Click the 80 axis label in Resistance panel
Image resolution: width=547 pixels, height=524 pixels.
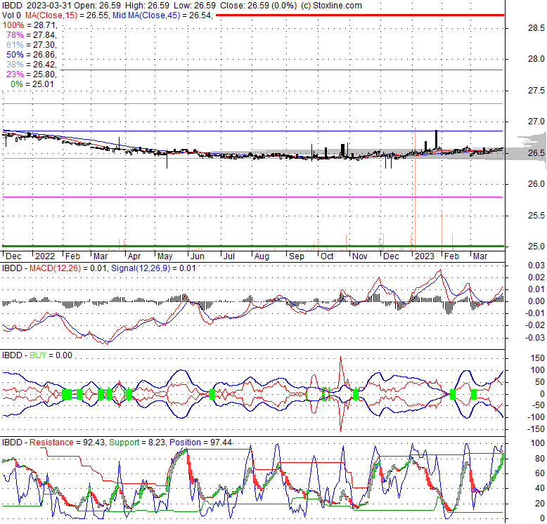click(x=540, y=459)
